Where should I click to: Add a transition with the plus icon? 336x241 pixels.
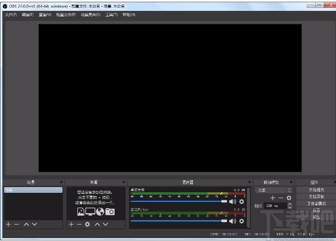click(272, 198)
